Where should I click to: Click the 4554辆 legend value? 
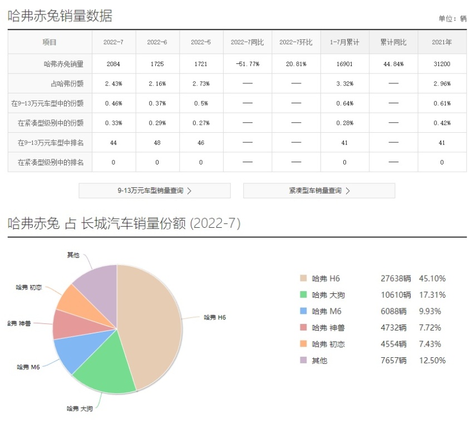(x=393, y=344)
